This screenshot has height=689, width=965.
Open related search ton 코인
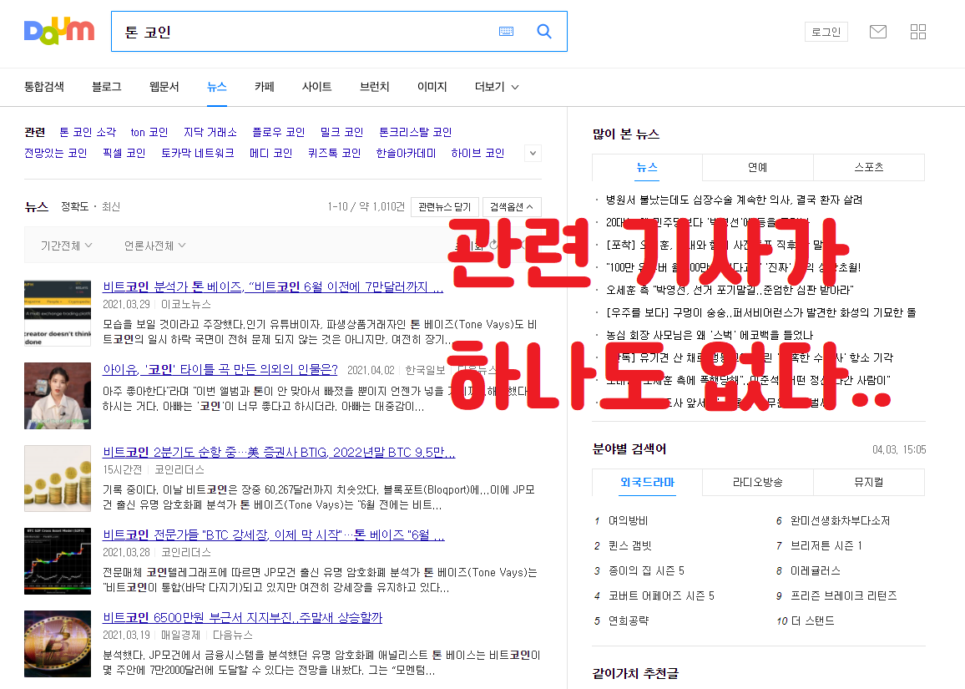coord(149,133)
